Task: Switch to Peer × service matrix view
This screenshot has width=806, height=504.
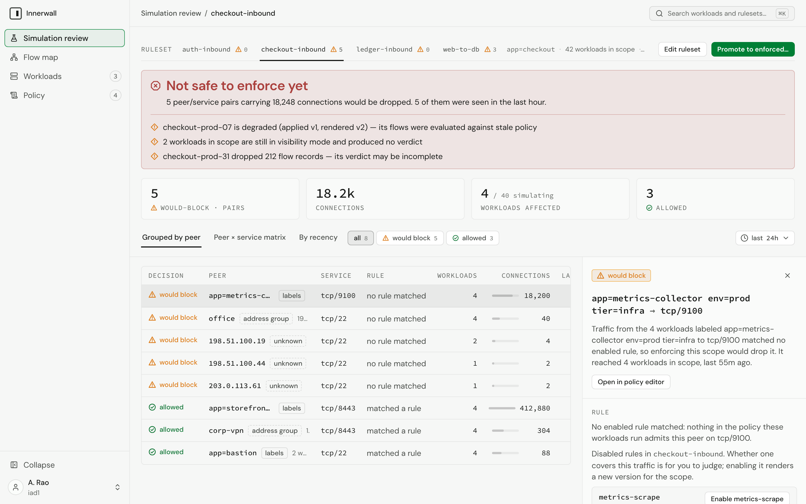Action: tap(249, 237)
